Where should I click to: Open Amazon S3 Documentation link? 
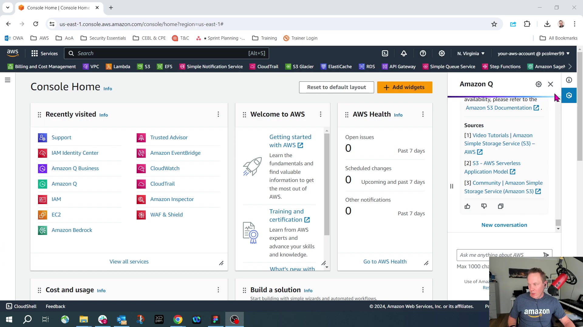point(502,108)
